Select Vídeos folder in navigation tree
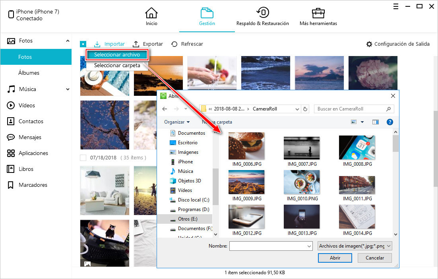 click(x=181, y=190)
